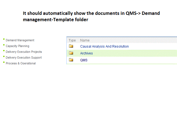The width and height of the screenshot is (177, 137).
Task: Open the Process & Operational link
Action: [x=21, y=63]
